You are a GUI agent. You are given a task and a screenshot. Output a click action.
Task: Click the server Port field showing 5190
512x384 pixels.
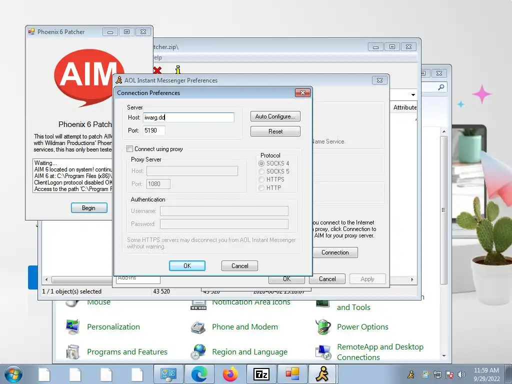154,130
